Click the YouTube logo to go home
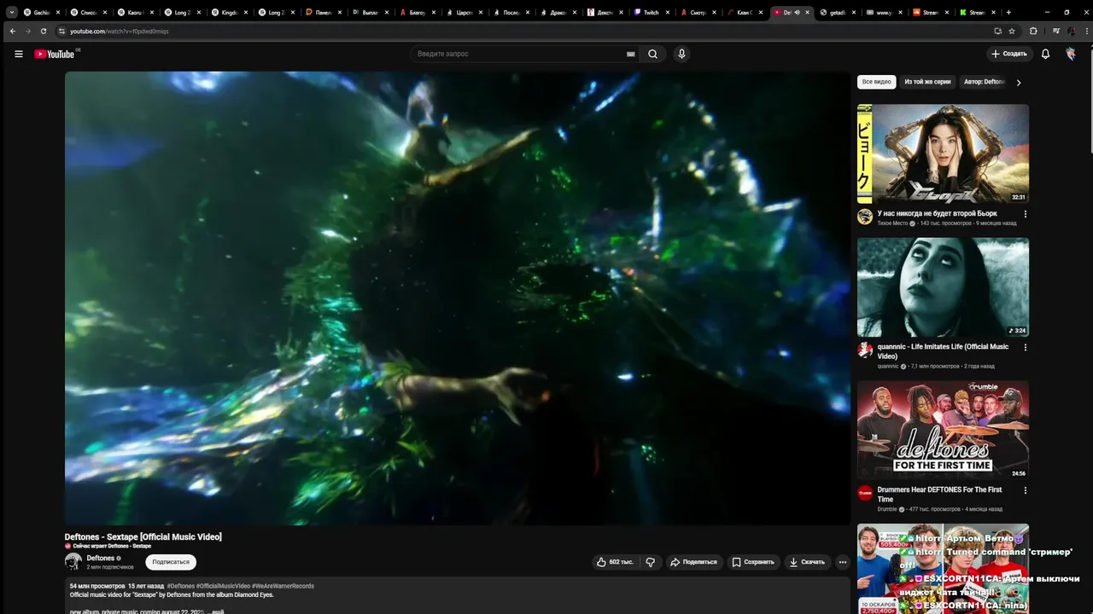The height and width of the screenshot is (614, 1093). pyautogui.click(x=55, y=54)
